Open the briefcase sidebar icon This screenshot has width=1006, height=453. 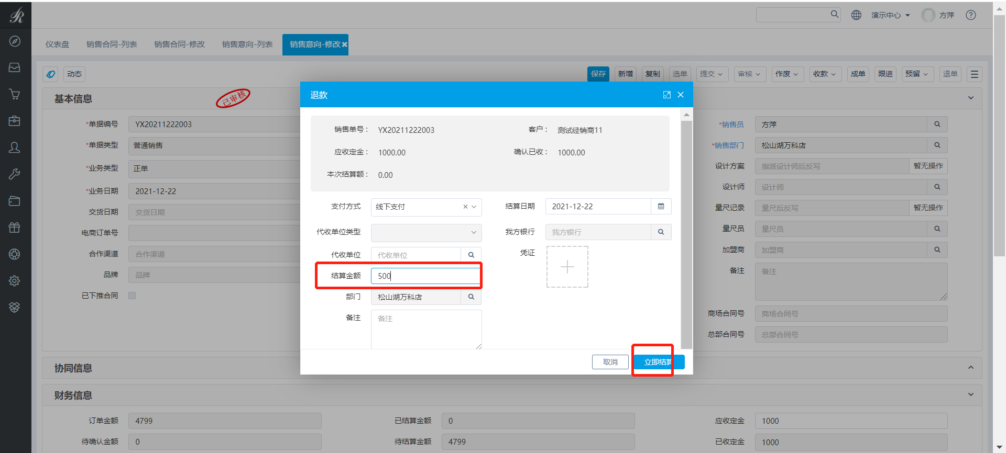[x=15, y=121]
